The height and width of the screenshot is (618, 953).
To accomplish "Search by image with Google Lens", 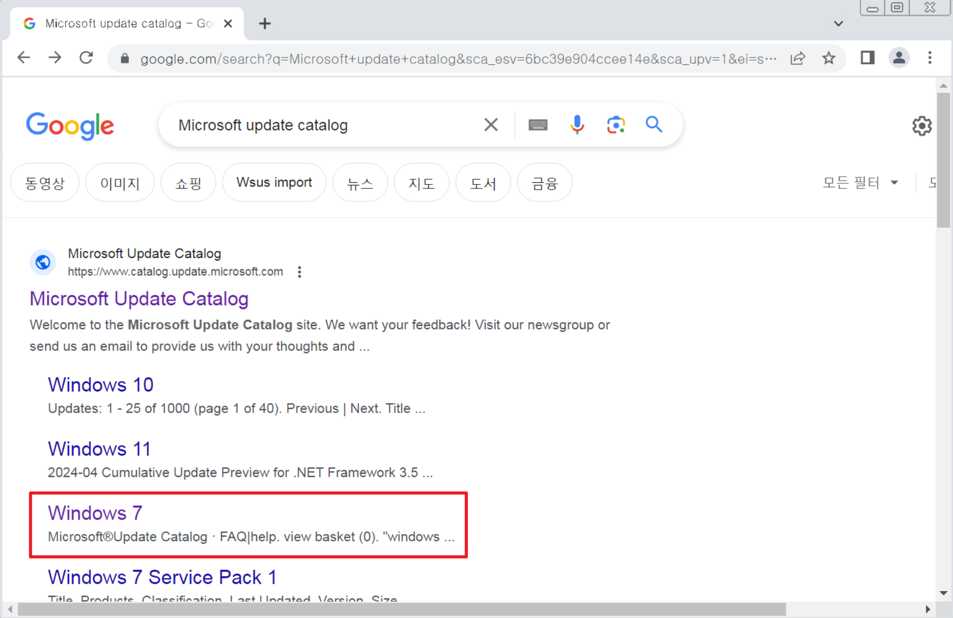I will coord(616,125).
